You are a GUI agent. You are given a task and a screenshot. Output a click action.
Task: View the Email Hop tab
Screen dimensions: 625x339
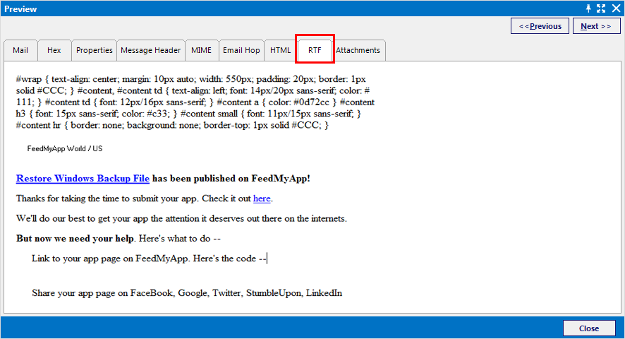tap(241, 50)
